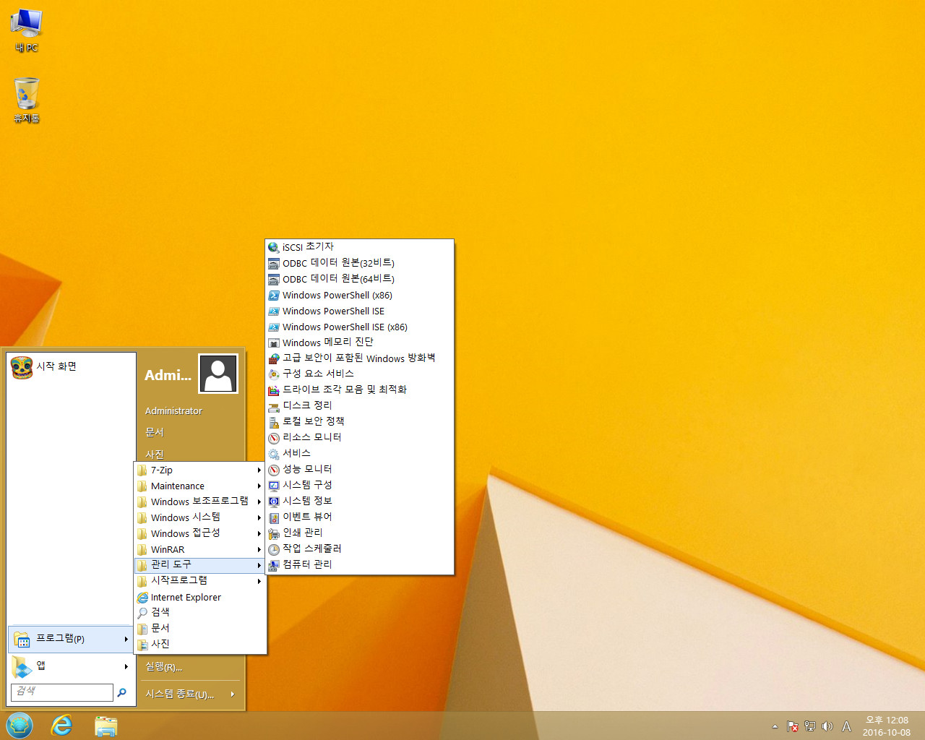Expand the Windows 접근성 submenu arrow

259,533
